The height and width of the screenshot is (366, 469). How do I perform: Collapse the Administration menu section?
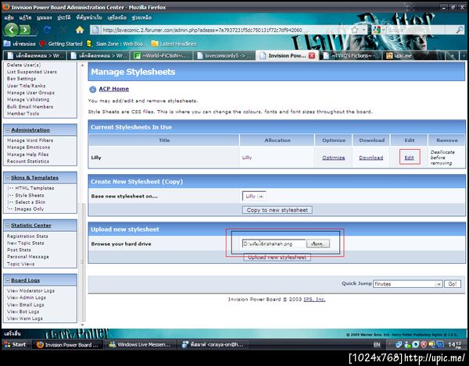8,130
